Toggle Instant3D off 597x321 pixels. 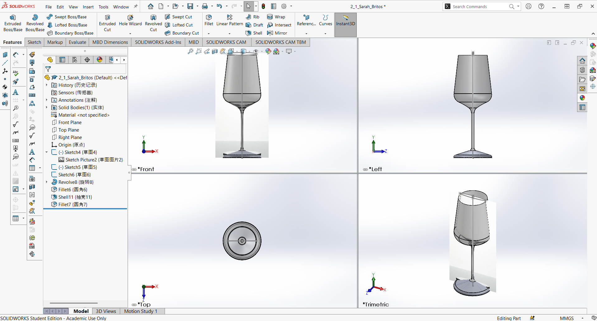[345, 23]
